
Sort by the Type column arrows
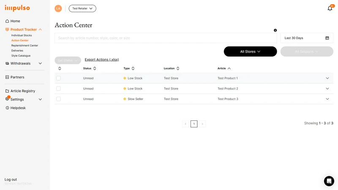(133, 68)
